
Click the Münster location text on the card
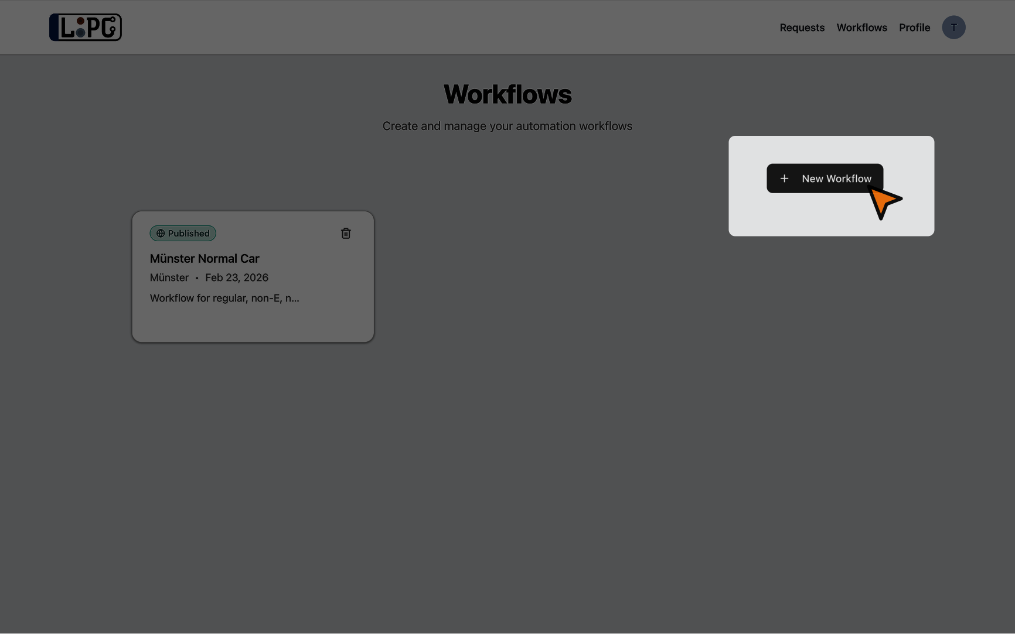tap(169, 277)
